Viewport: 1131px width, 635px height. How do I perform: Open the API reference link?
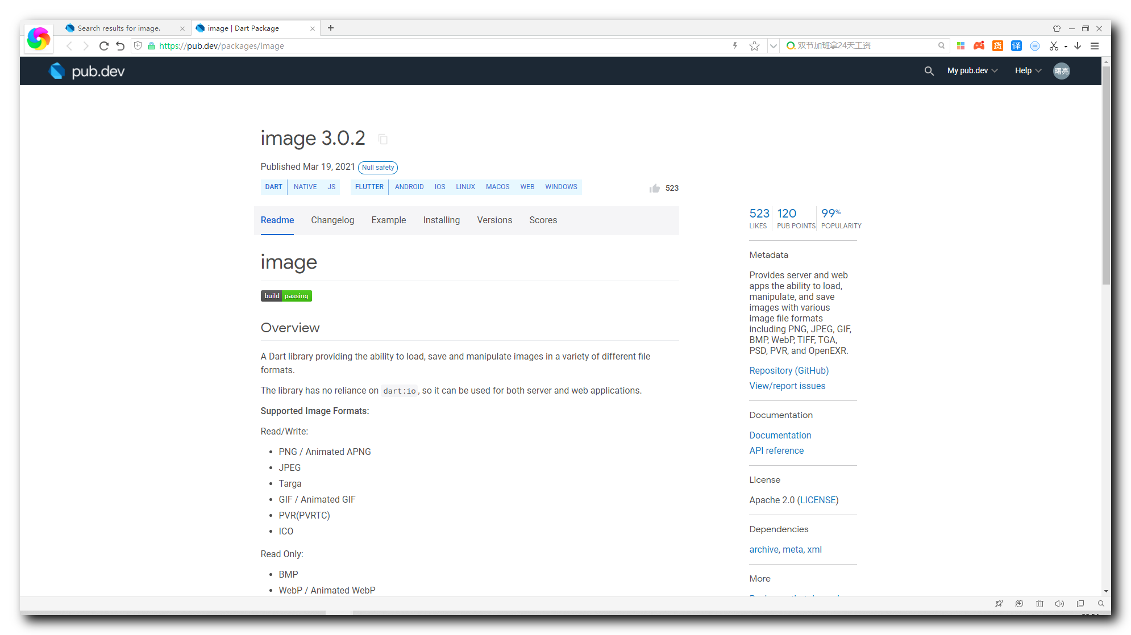(776, 451)
